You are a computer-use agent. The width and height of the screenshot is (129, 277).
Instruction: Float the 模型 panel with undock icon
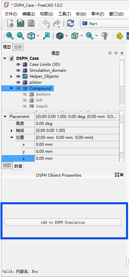116,53
